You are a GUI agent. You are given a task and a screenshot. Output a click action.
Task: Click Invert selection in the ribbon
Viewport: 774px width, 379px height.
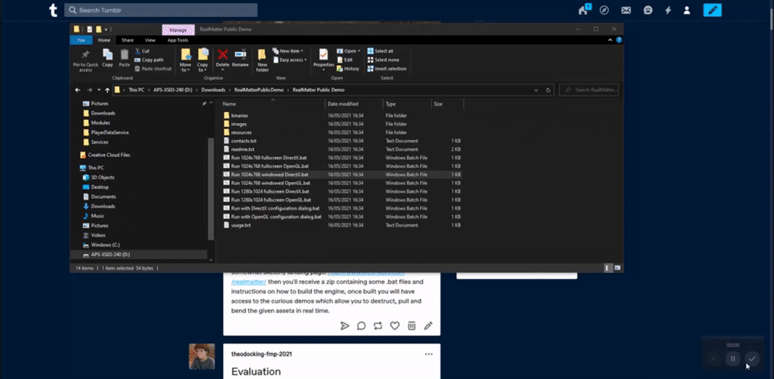tap(386, 69)
